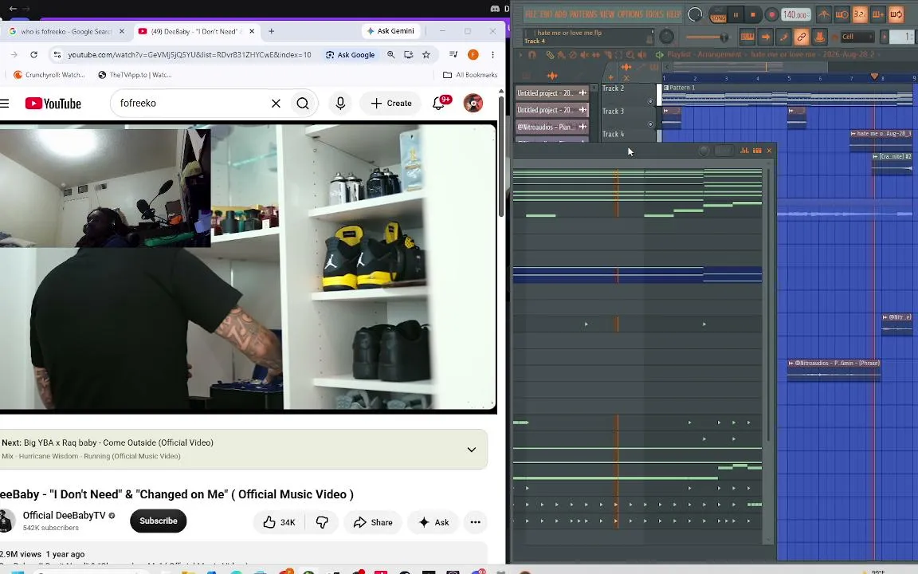This screenshot has width=918, height=574.
Task: Open the Crunchyroll bookmark
Action: point(49,74)
